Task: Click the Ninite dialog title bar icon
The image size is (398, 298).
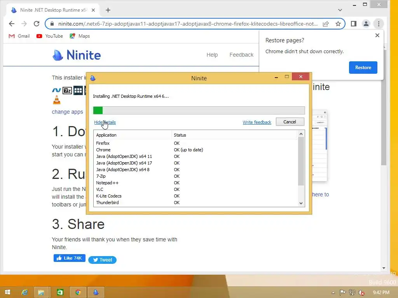Action: click(x=93, y=78)
